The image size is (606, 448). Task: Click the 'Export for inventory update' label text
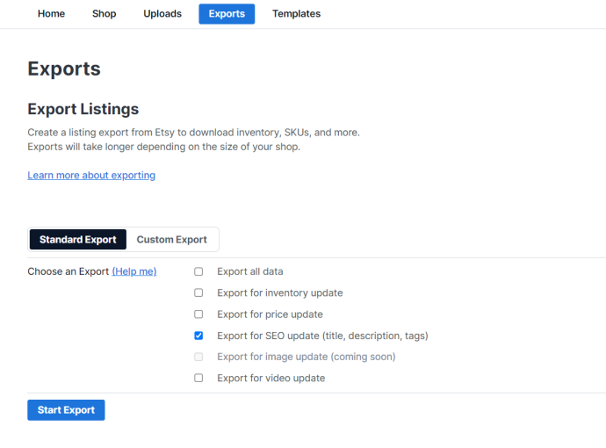pos(280,293)
